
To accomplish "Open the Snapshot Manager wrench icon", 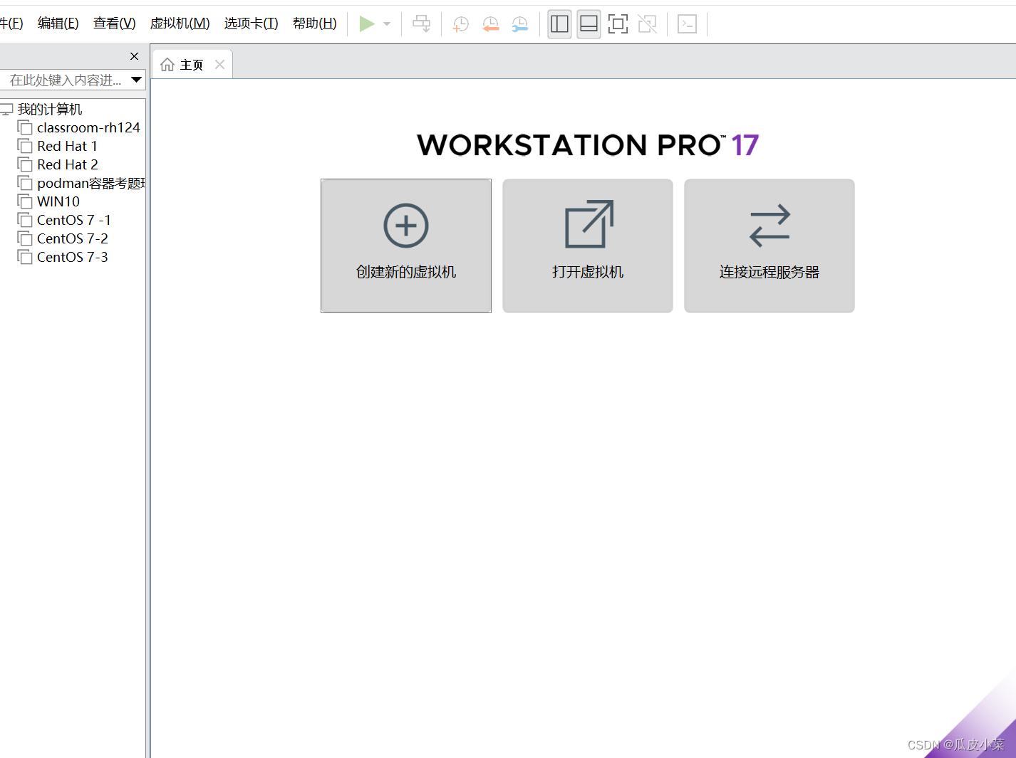I will (x=520, y=24).
